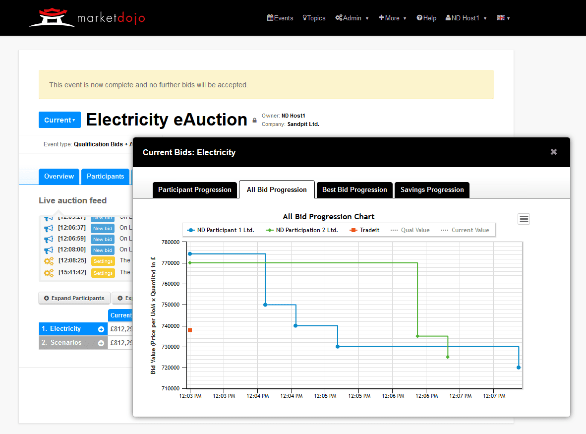Open the Help link in navbar

click(426, 18)
